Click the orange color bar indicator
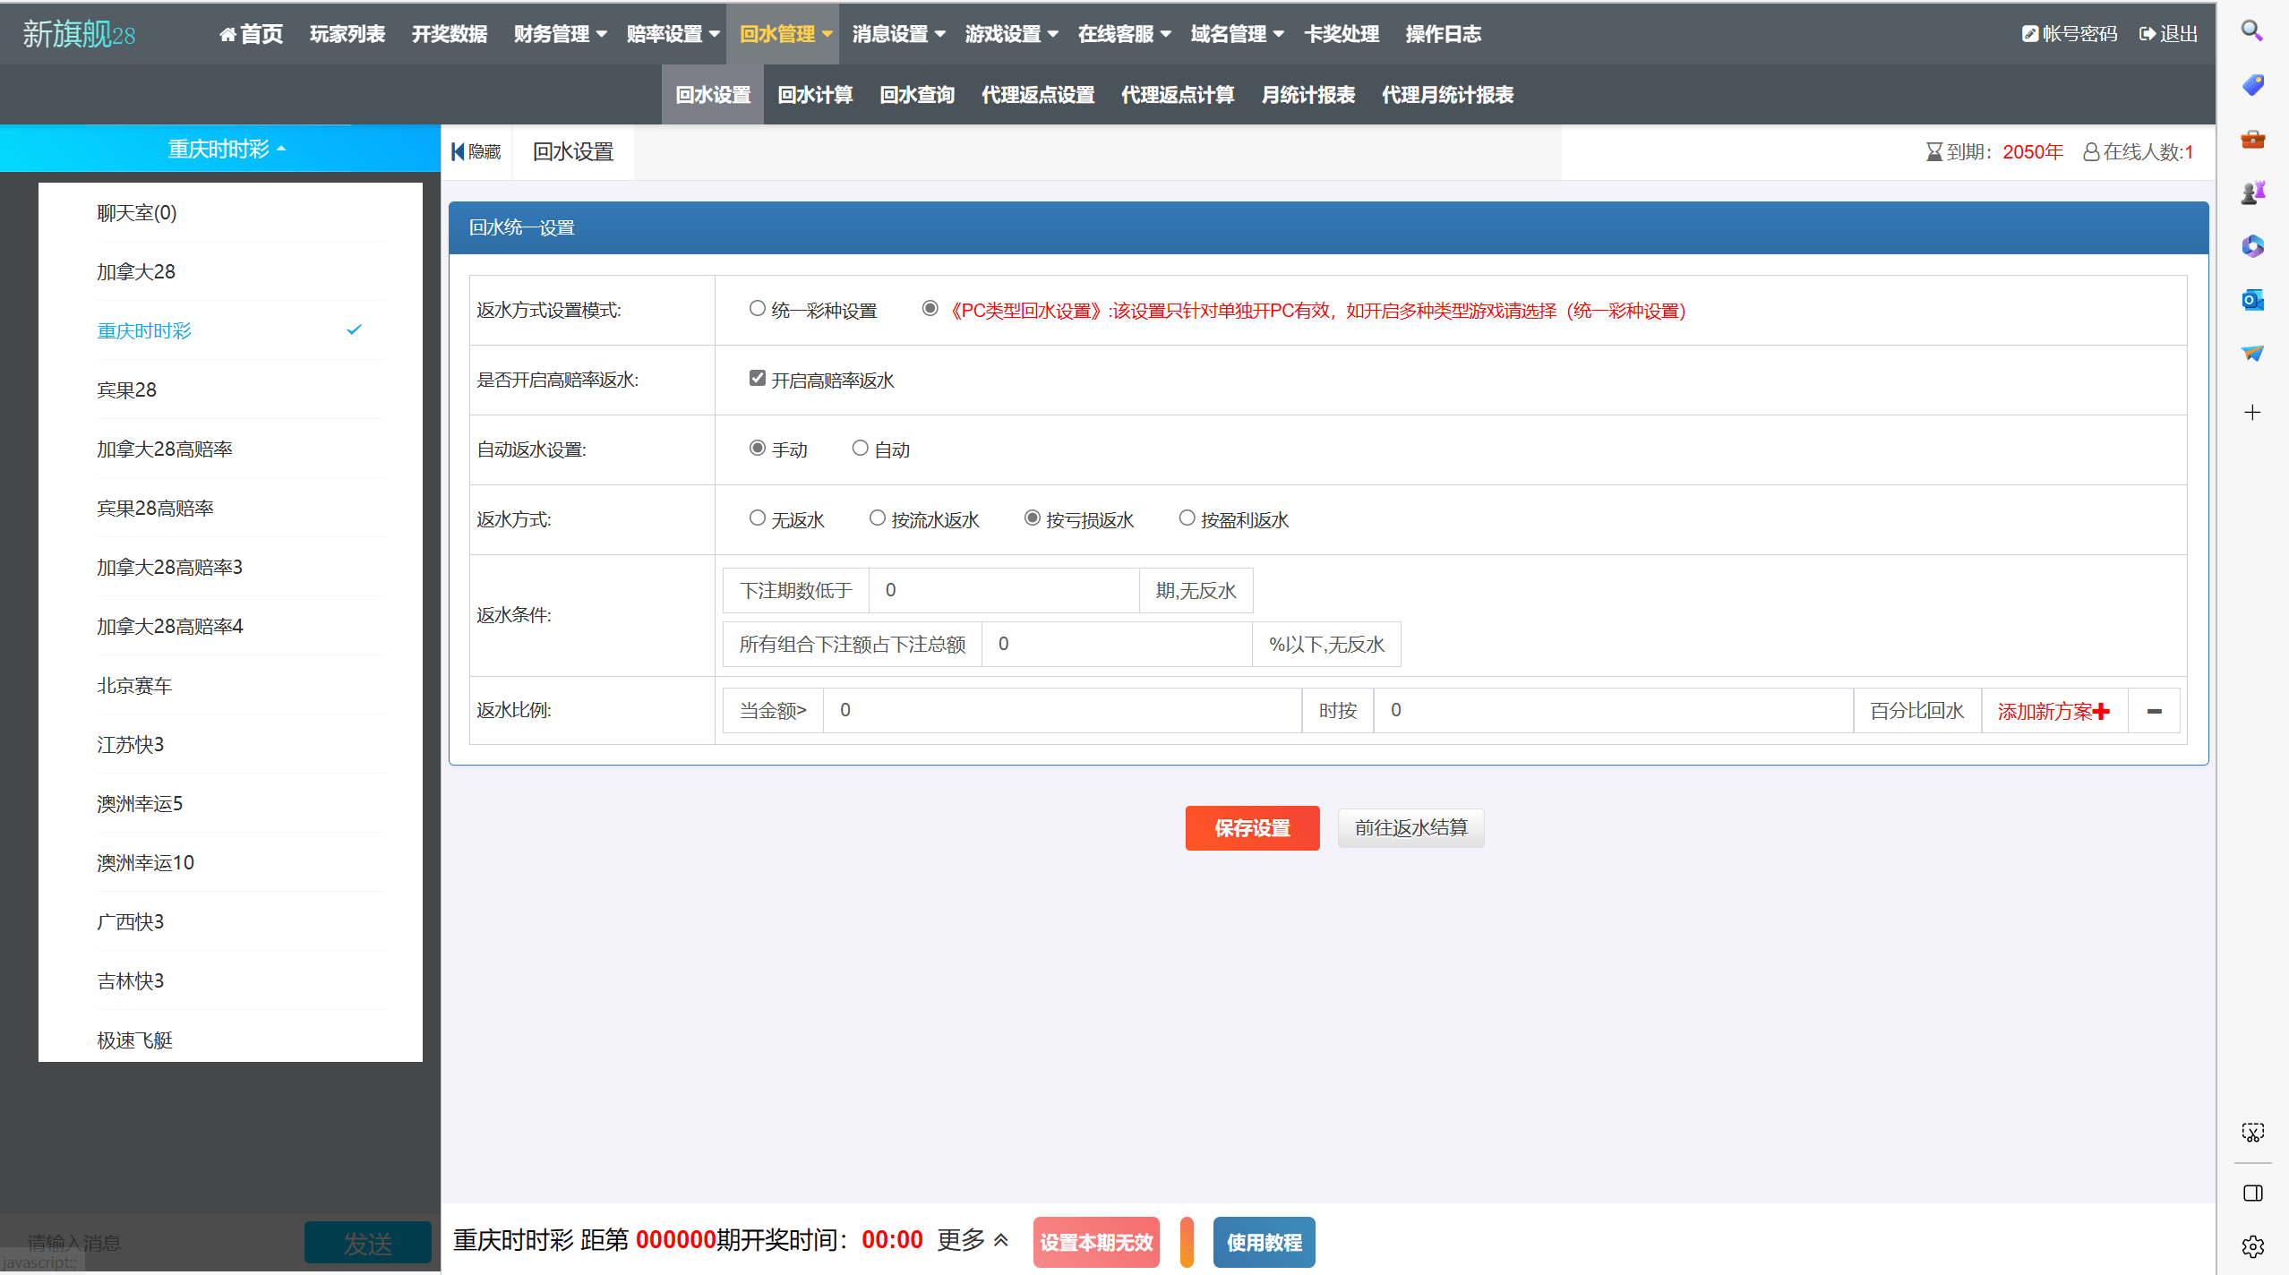Viewport: 2289px width, 1275px height. coord(1187,1242)
